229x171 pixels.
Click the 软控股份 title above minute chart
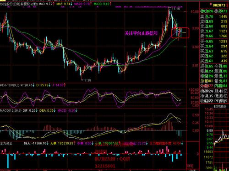point(220,107)
